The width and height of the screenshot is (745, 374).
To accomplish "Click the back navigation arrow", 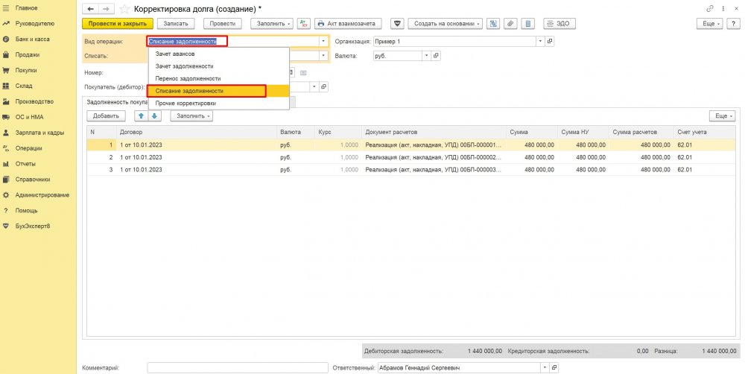I will tap(91, 8).
